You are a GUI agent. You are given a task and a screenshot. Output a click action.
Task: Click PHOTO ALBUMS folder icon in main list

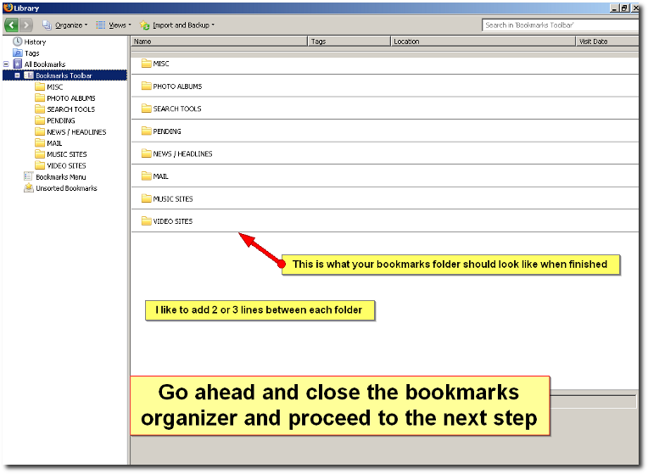pyautogui.click(x=146, y=86)
